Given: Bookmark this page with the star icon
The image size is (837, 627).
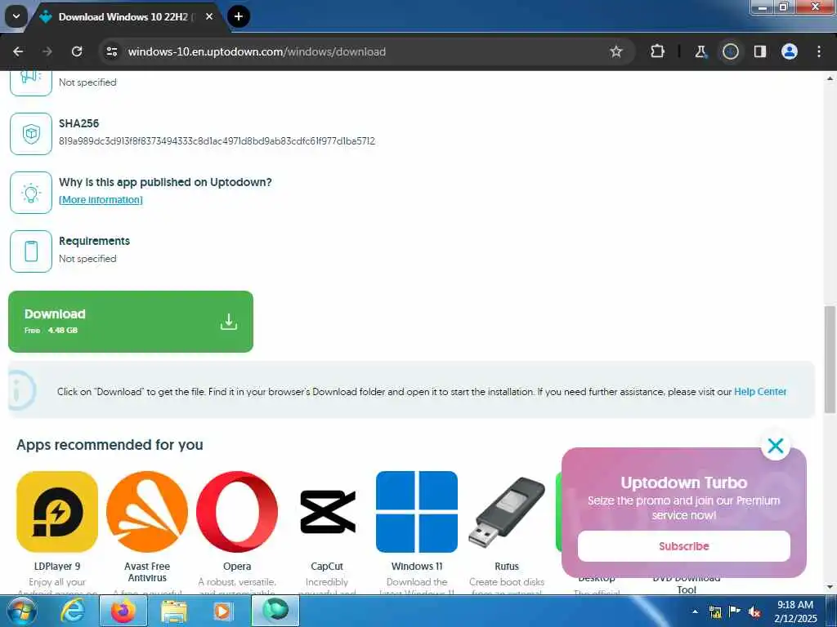Looking at the screenshot, I should pyautogui.click(x=616, y=51).
